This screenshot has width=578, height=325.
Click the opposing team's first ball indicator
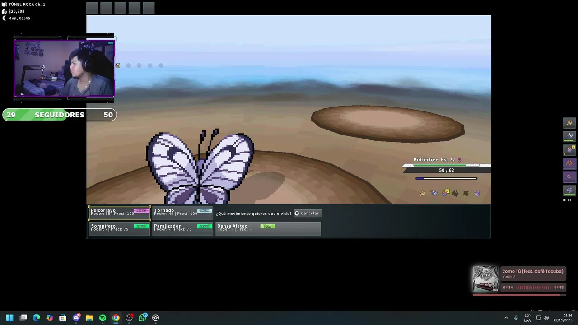[x=118, y=65]
